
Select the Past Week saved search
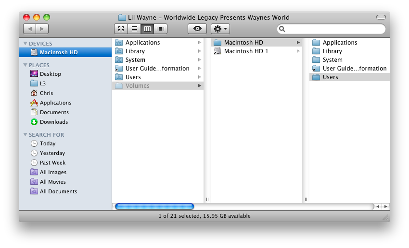pos(65,163)
